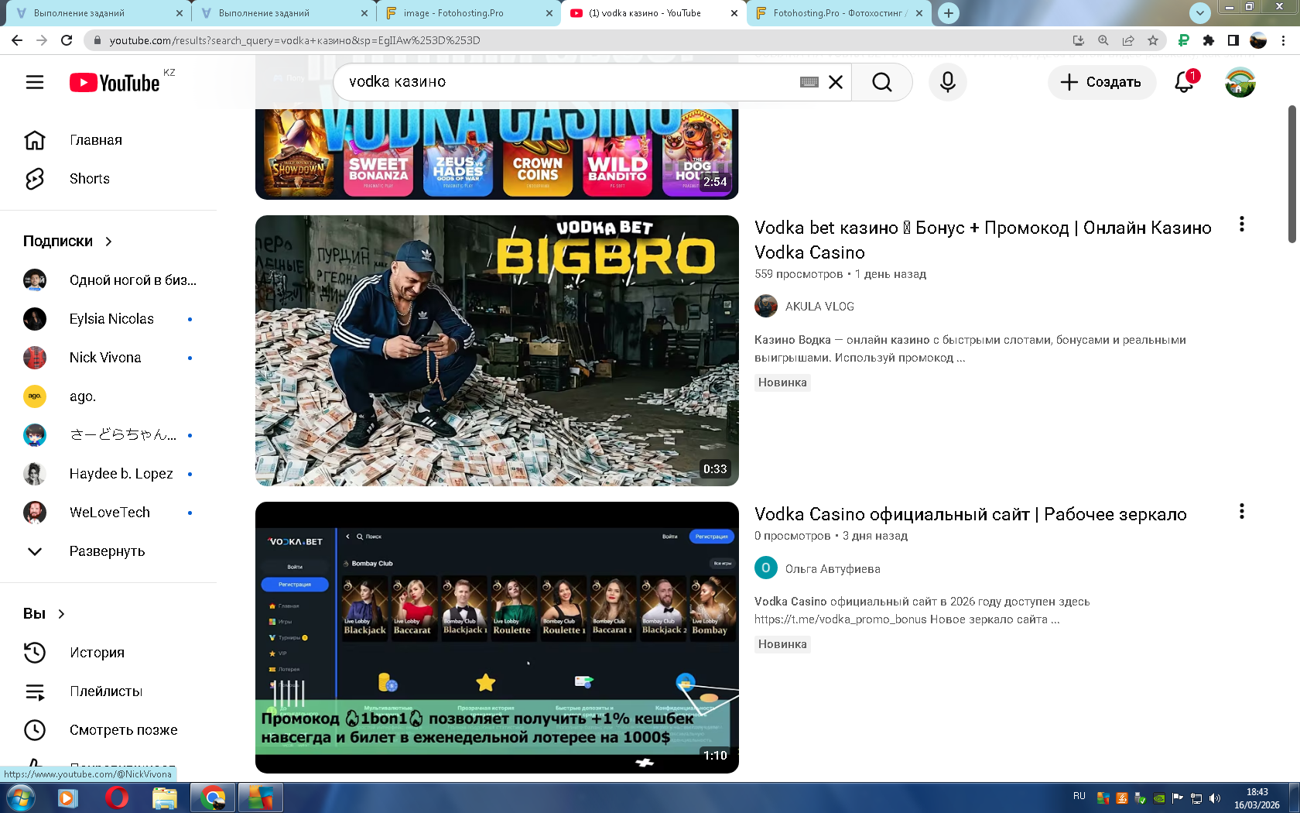Switch to the Fotohosting.Pro image tab
Image resolution: width=1300 pixels, height=813 pixels.
click(x=468, y=13)
